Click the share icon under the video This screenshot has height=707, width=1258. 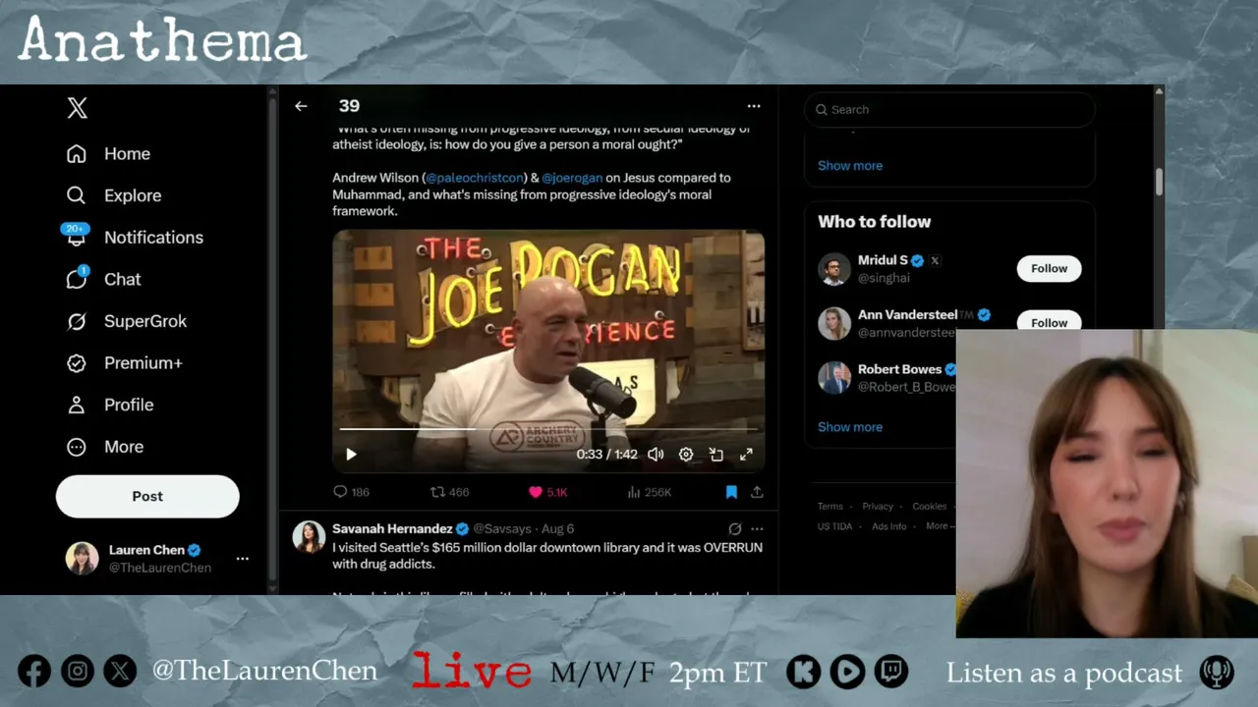[757, 492]
